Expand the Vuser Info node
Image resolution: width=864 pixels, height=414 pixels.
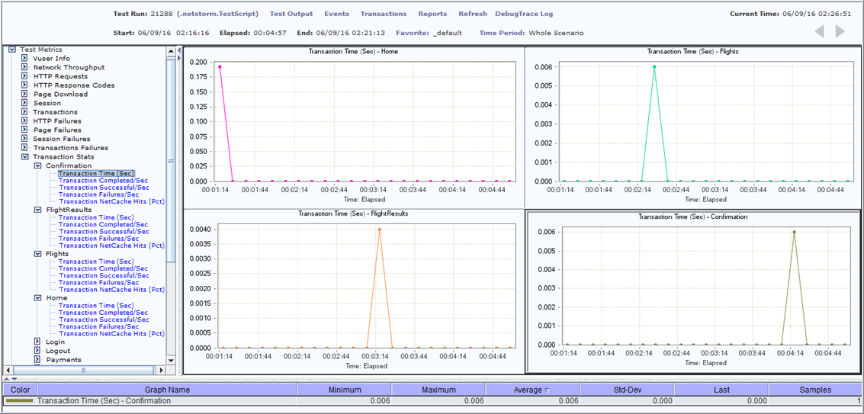pos(24,59)
